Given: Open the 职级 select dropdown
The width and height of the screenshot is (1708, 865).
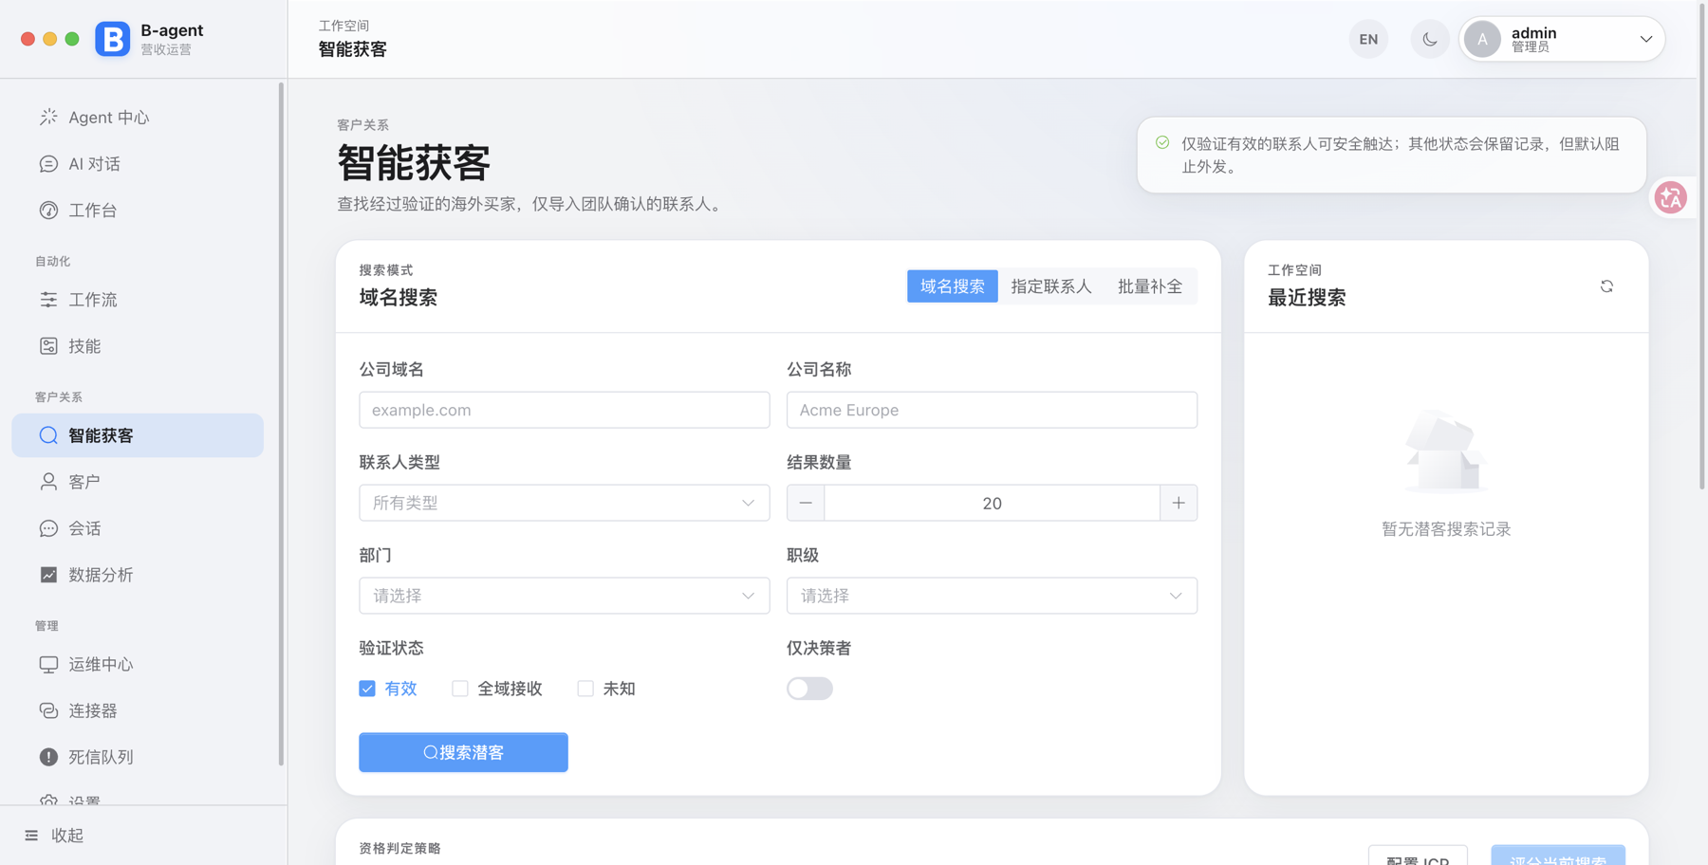Looking at the screenshot, I should (x=992, y=596).
